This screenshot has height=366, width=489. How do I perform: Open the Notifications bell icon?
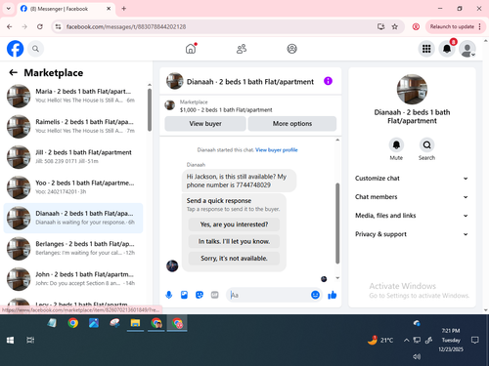coord(447,49)
